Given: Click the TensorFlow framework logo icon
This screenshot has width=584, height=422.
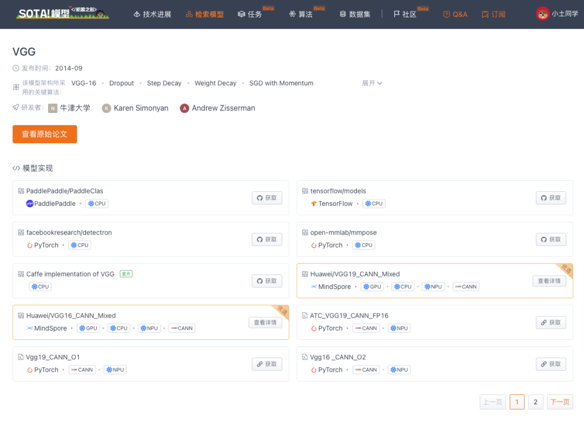Looking at the screenshot, I should coord(314,204).
